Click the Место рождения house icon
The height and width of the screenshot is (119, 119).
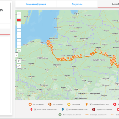coord(30,104)
